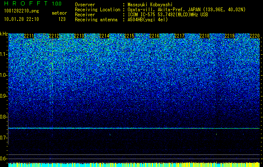The height and width of the screenshot is (167, 263).
Task: Click the Receiver label
Action: click(85, 15)
